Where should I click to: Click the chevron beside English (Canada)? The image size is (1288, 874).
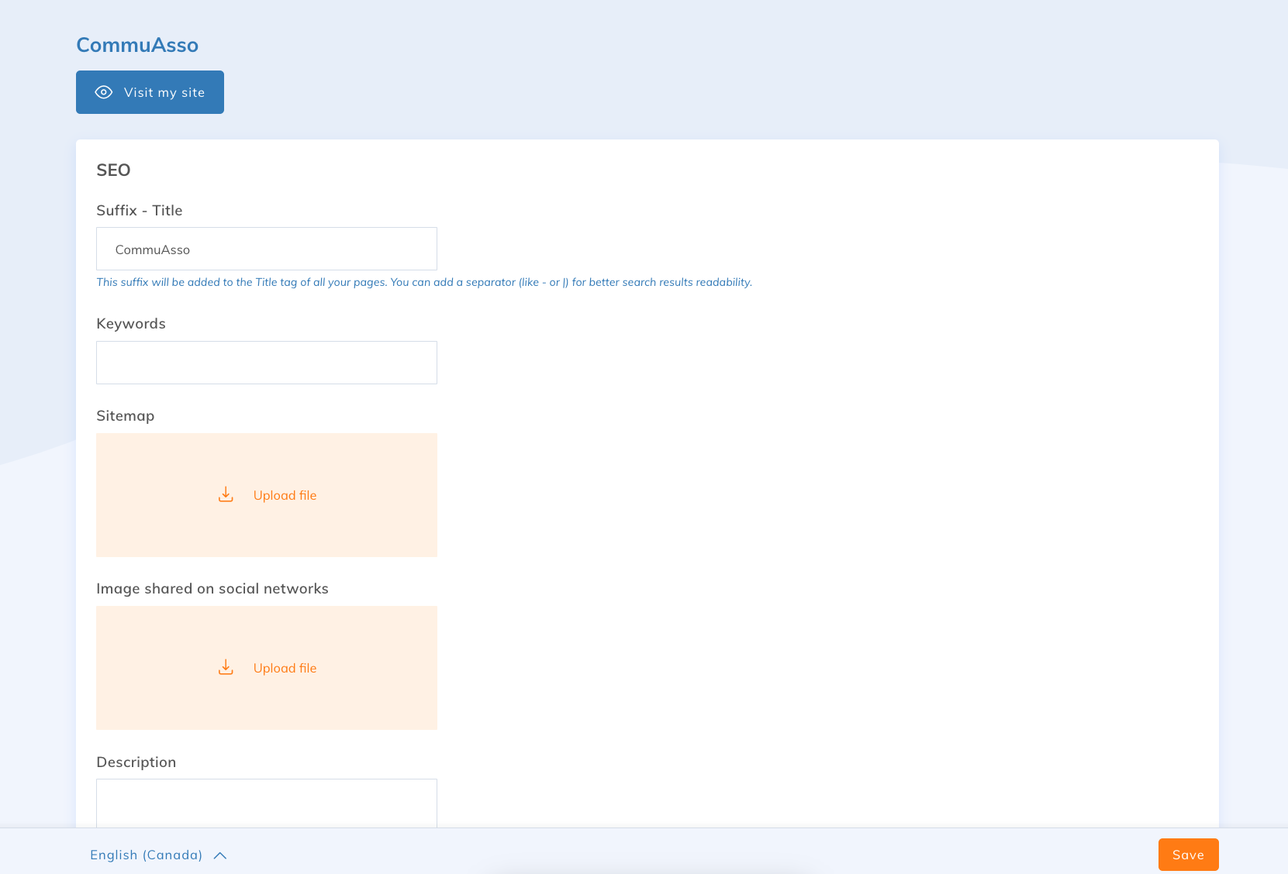[220, 855]
